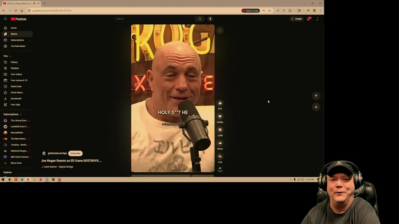The width and height of the screenshot is (399, 224).
Task: Open the taskbar clock showing 11:26 PM
Action: point(310,180)
